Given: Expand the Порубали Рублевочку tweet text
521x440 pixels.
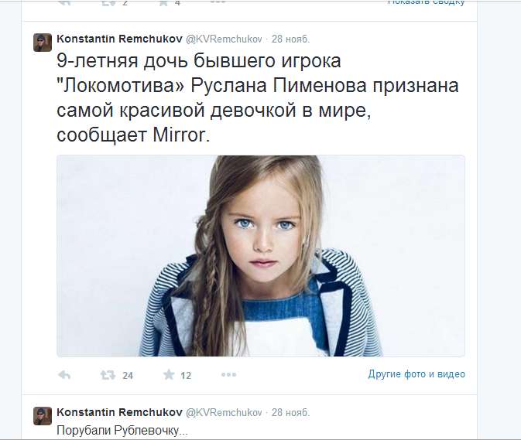Looking at the screenshot, I should click(122, 431).
